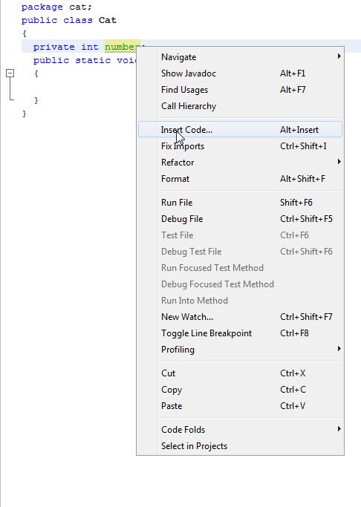Select Cut from the context menu
This screenshot has width=361, height=507.
point(240,373)
